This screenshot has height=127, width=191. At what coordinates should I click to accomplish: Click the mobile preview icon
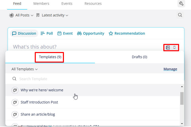click(x=175, y=47)
